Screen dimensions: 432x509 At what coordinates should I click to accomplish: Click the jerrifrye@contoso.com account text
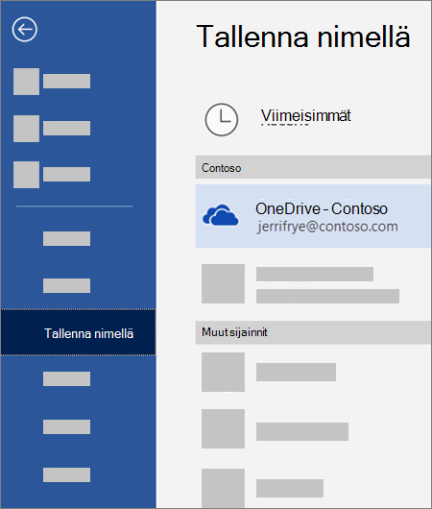click(327, 227)
